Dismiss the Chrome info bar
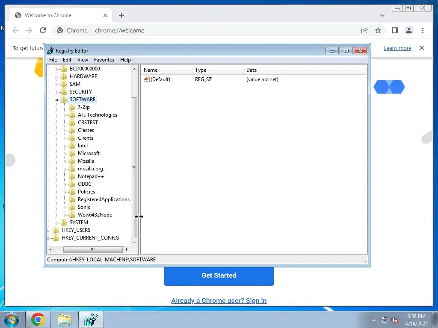This screenshot has width=438, height=328. (x=422, y=48)
